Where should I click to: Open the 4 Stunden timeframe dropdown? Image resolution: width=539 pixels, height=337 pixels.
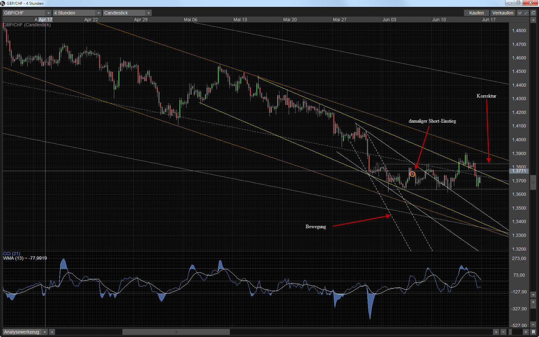click(77, 13)
